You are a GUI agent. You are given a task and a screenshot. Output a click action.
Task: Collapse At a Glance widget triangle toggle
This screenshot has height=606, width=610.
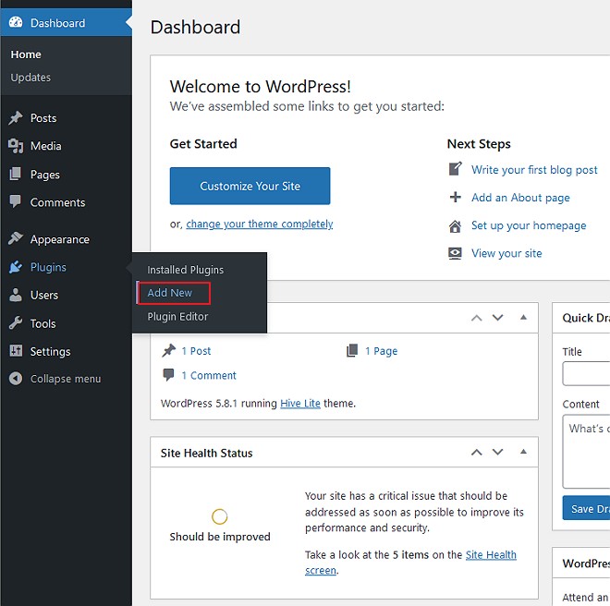[x=524, y=318]
